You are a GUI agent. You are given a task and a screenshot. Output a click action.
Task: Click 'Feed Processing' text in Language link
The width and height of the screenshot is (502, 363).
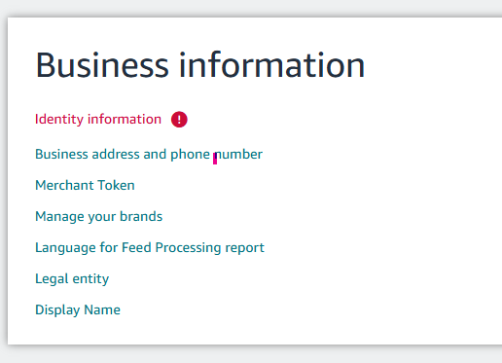tap(171, 248)
